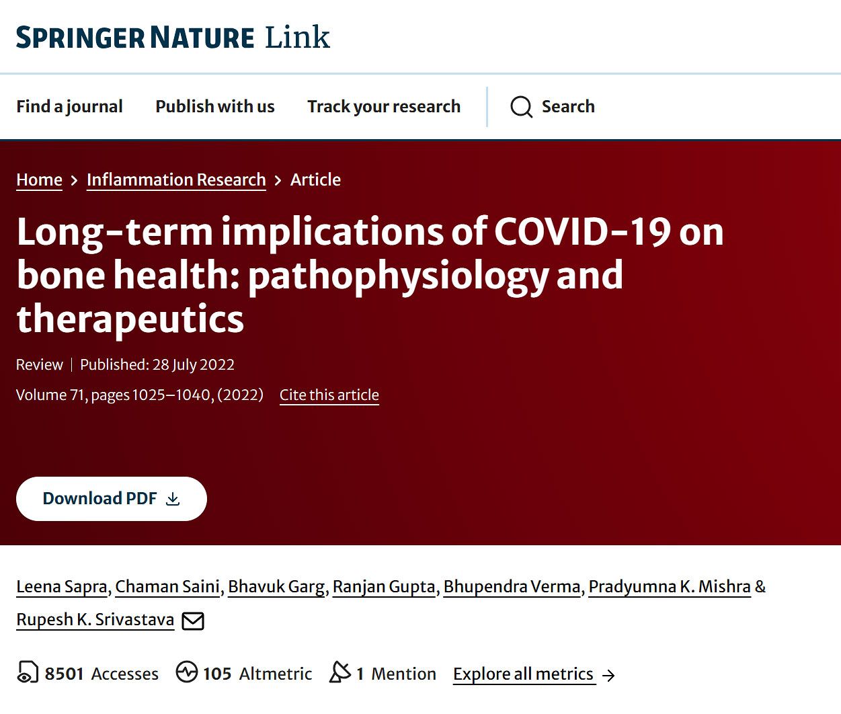Click the Accesses document-eye icon

coord(28,672)
